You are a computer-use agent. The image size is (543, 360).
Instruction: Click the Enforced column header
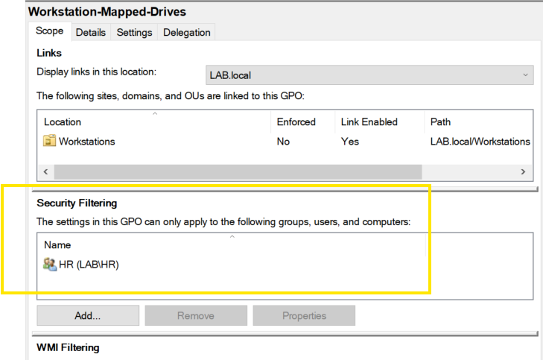302,122
